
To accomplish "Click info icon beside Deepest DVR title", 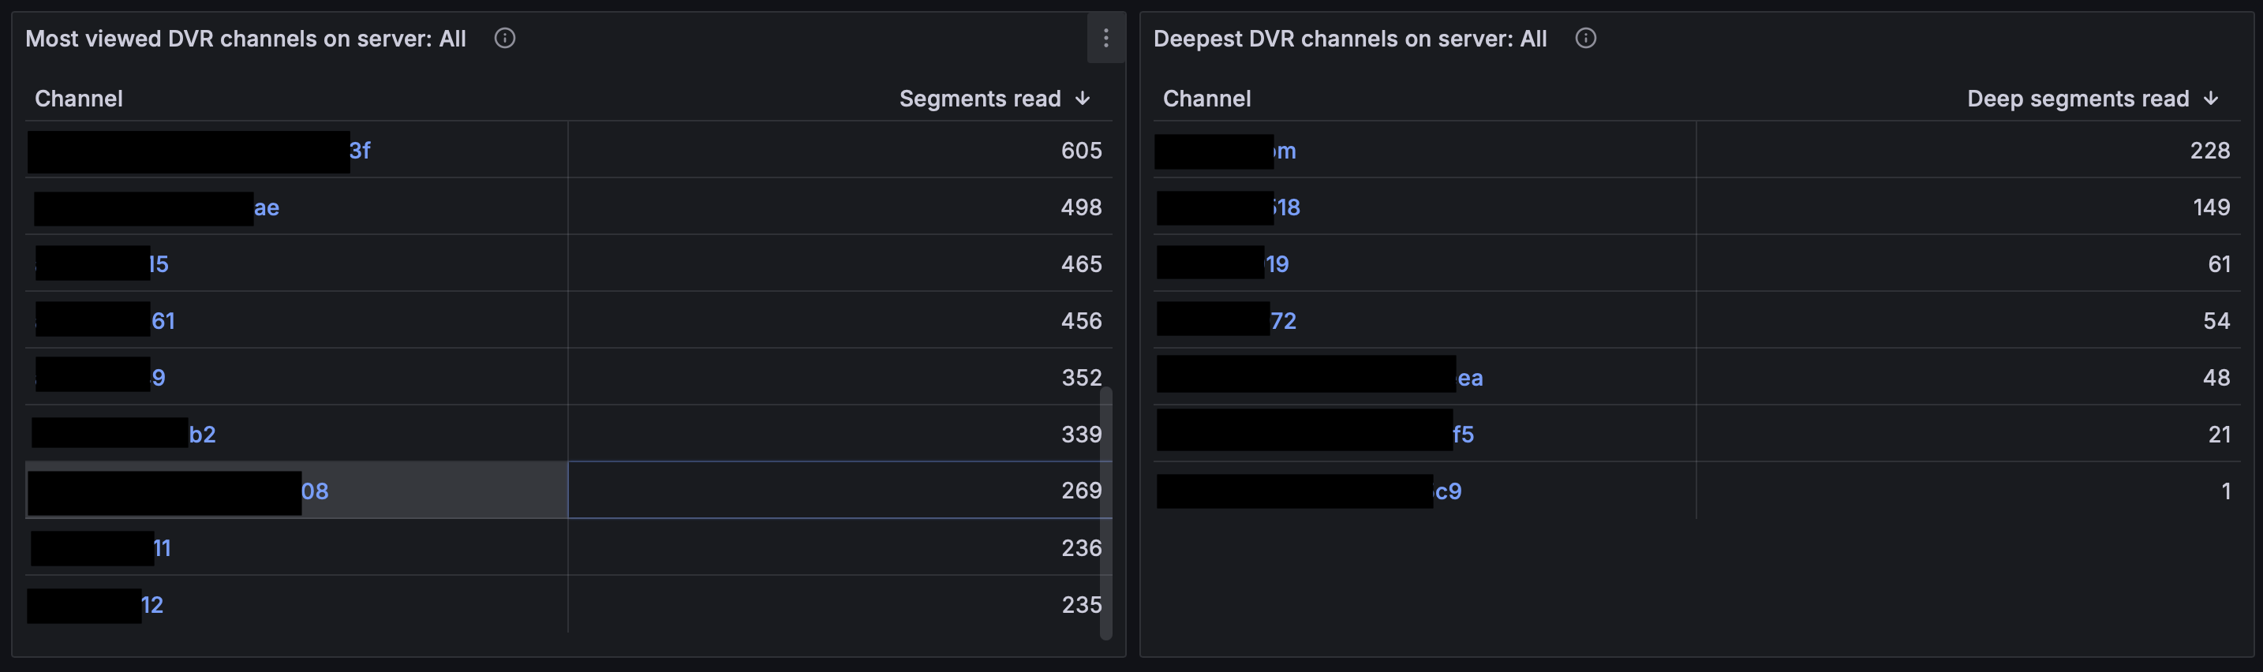I will (1584, 38).
